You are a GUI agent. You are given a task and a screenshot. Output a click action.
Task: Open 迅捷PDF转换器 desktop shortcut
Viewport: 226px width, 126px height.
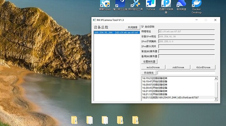pos(166,7)
